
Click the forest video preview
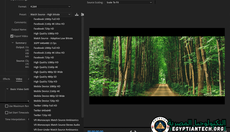[x=157, y=66]
